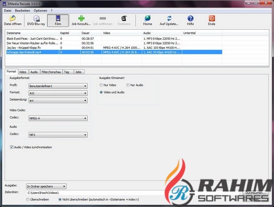The height and width of the screenshot is (207, 274).
Task: Click the Kapitel column header
Action: [69, 33]
